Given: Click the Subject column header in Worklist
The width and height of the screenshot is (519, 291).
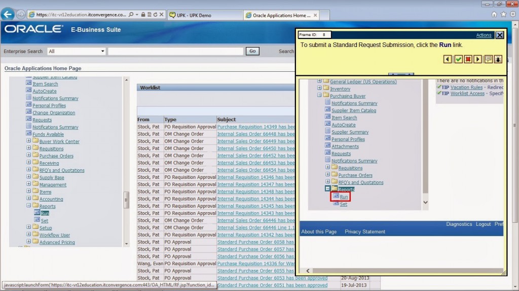Looking at the screenshot, I should point(227,119).
